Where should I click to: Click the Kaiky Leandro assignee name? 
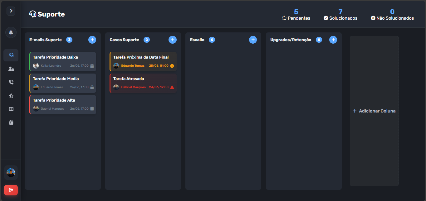pos(51,66)
